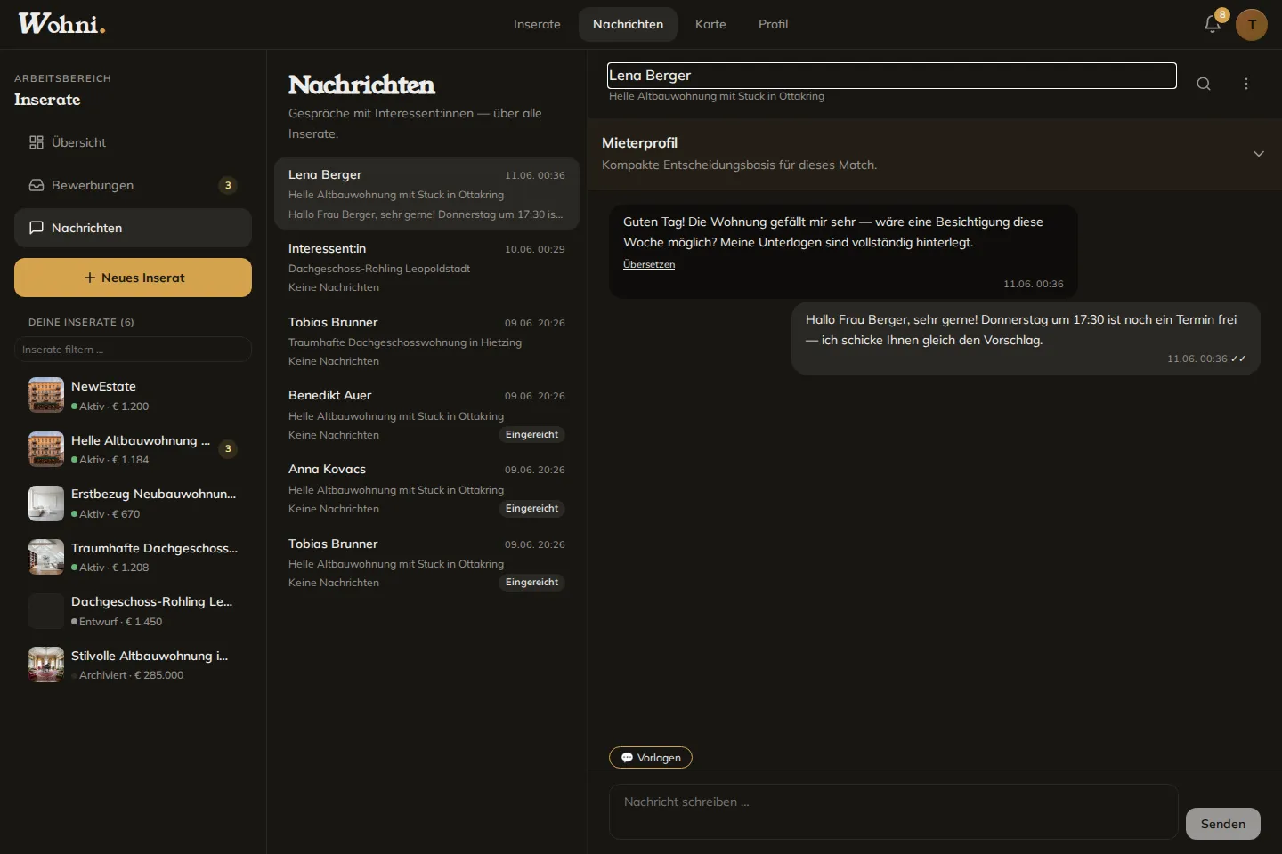Open the notifications bell
Viewport: 1282px width, 854px height.
point(1213,24)
